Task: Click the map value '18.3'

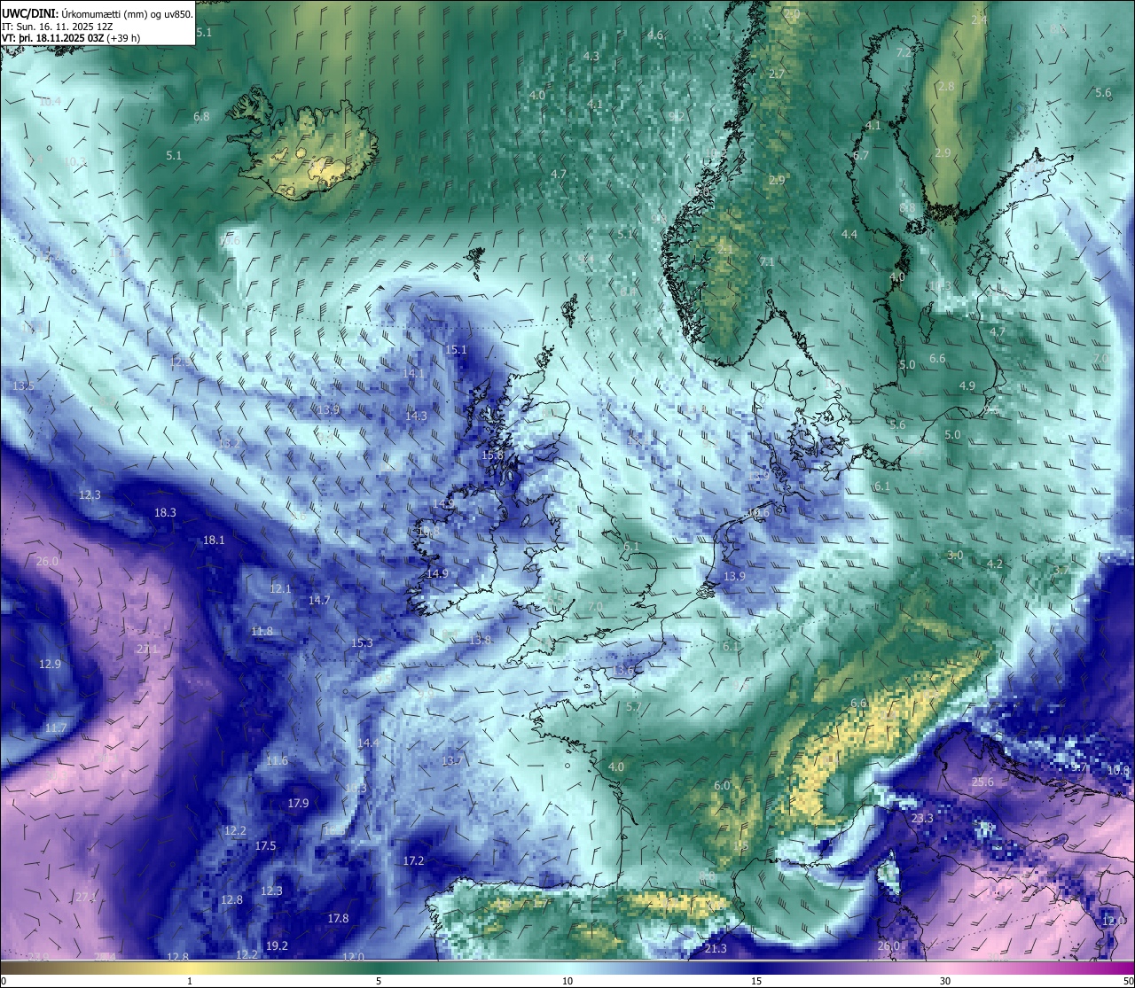Action: [165, 512]
